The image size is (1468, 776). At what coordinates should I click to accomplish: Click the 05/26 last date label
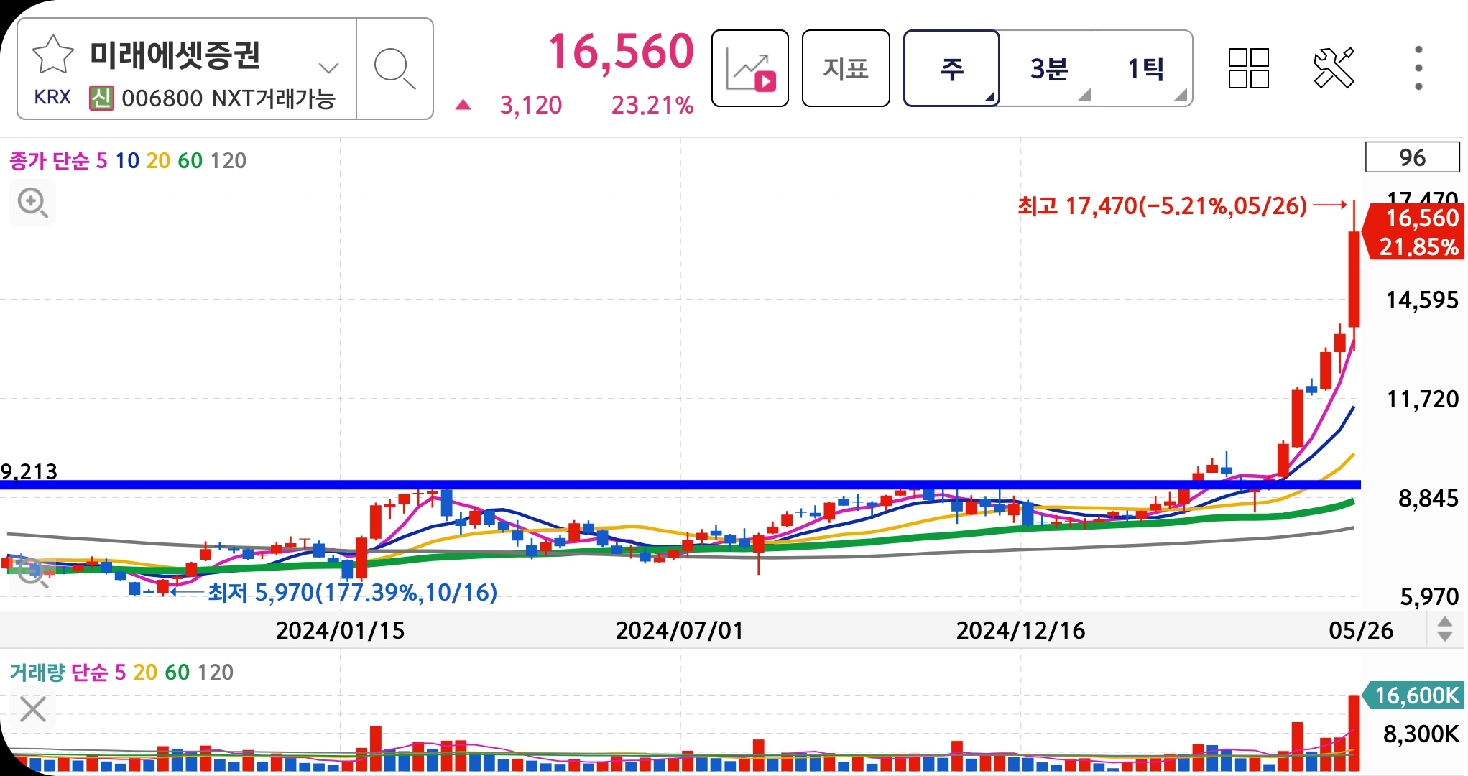point(1361,630)
